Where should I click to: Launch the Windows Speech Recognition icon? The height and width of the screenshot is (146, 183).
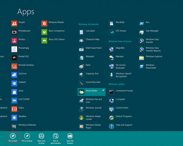[x=112, y=75]
